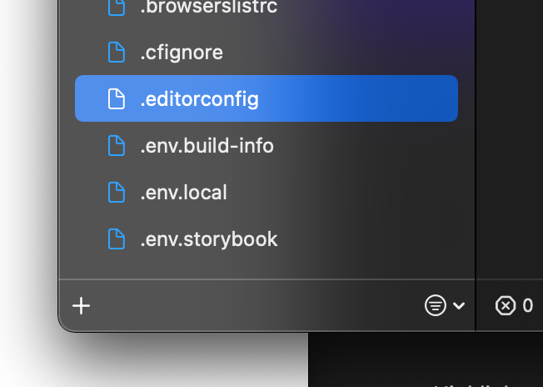Click the .env.storybook file icon

point(117,239)
